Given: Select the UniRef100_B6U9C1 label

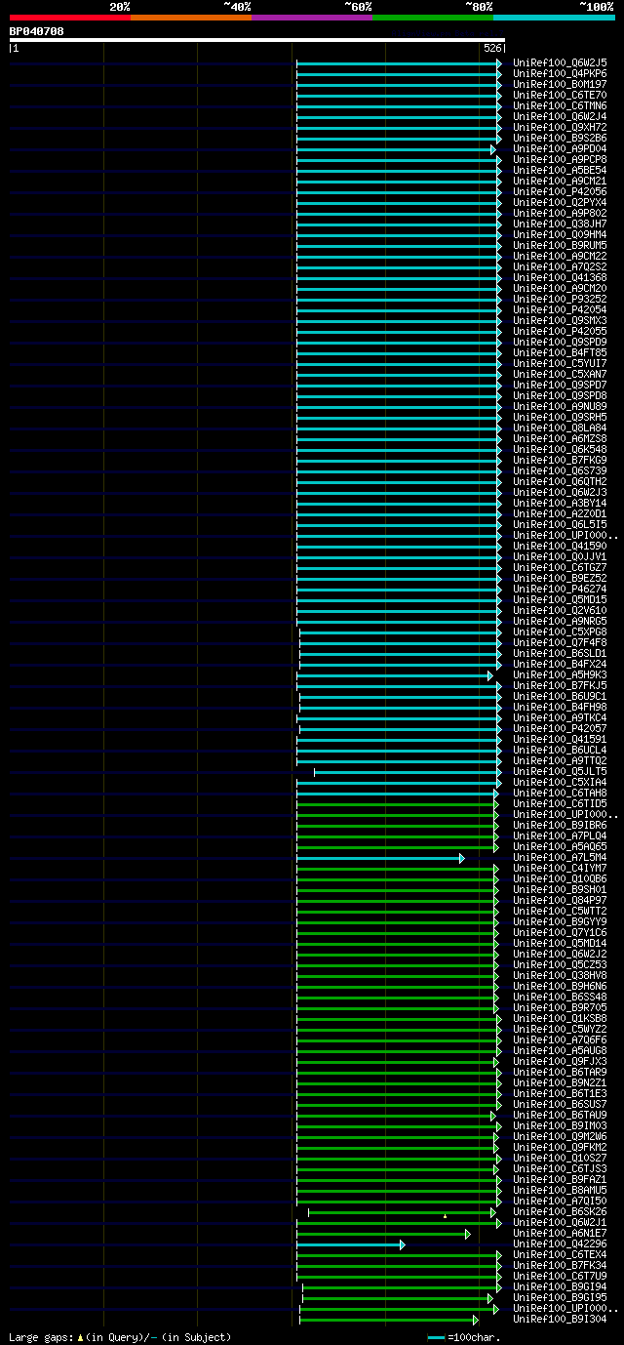Looking at the screenshot, I should tap(561, 696).
